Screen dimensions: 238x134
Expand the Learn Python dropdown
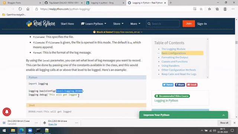tap(93, 24)
